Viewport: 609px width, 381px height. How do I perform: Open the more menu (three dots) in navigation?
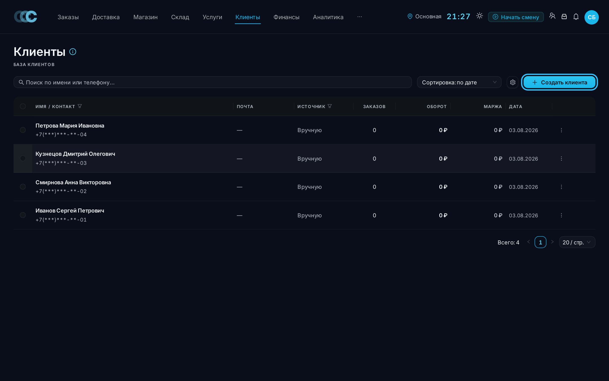359,17
